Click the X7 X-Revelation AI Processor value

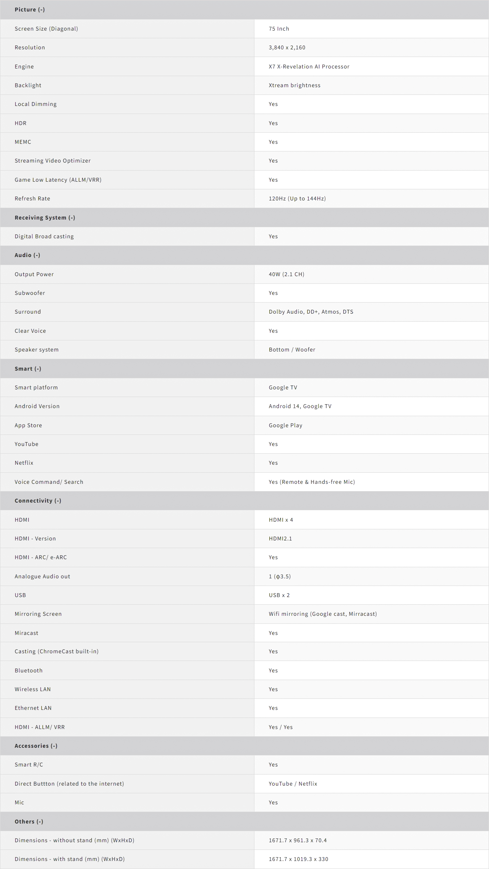pos(309,67)
